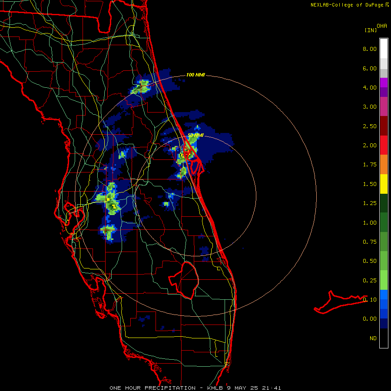The image size is (391, 391).
Task: Pick the pink swatch beside 3.00
Action: [x=384, y=106]
